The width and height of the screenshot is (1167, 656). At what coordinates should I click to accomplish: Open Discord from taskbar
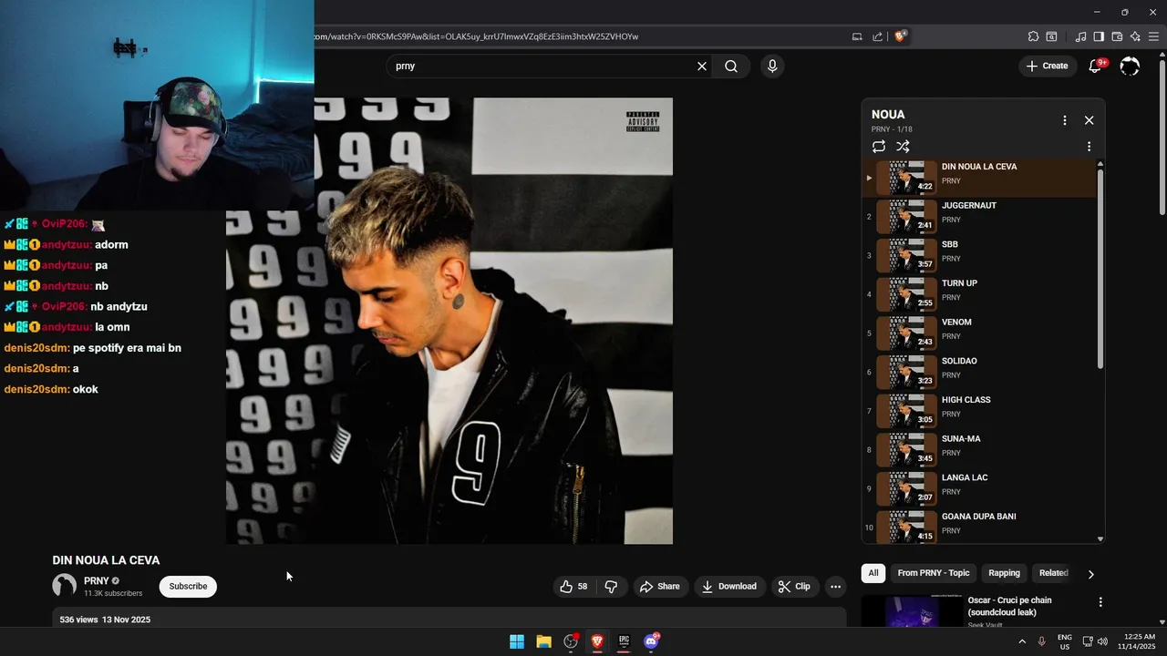tap(651, 641)
